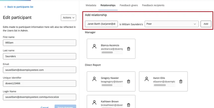Select Gregory Keasler name text
Screen dimensions: 214x108
tap(110, 78)
